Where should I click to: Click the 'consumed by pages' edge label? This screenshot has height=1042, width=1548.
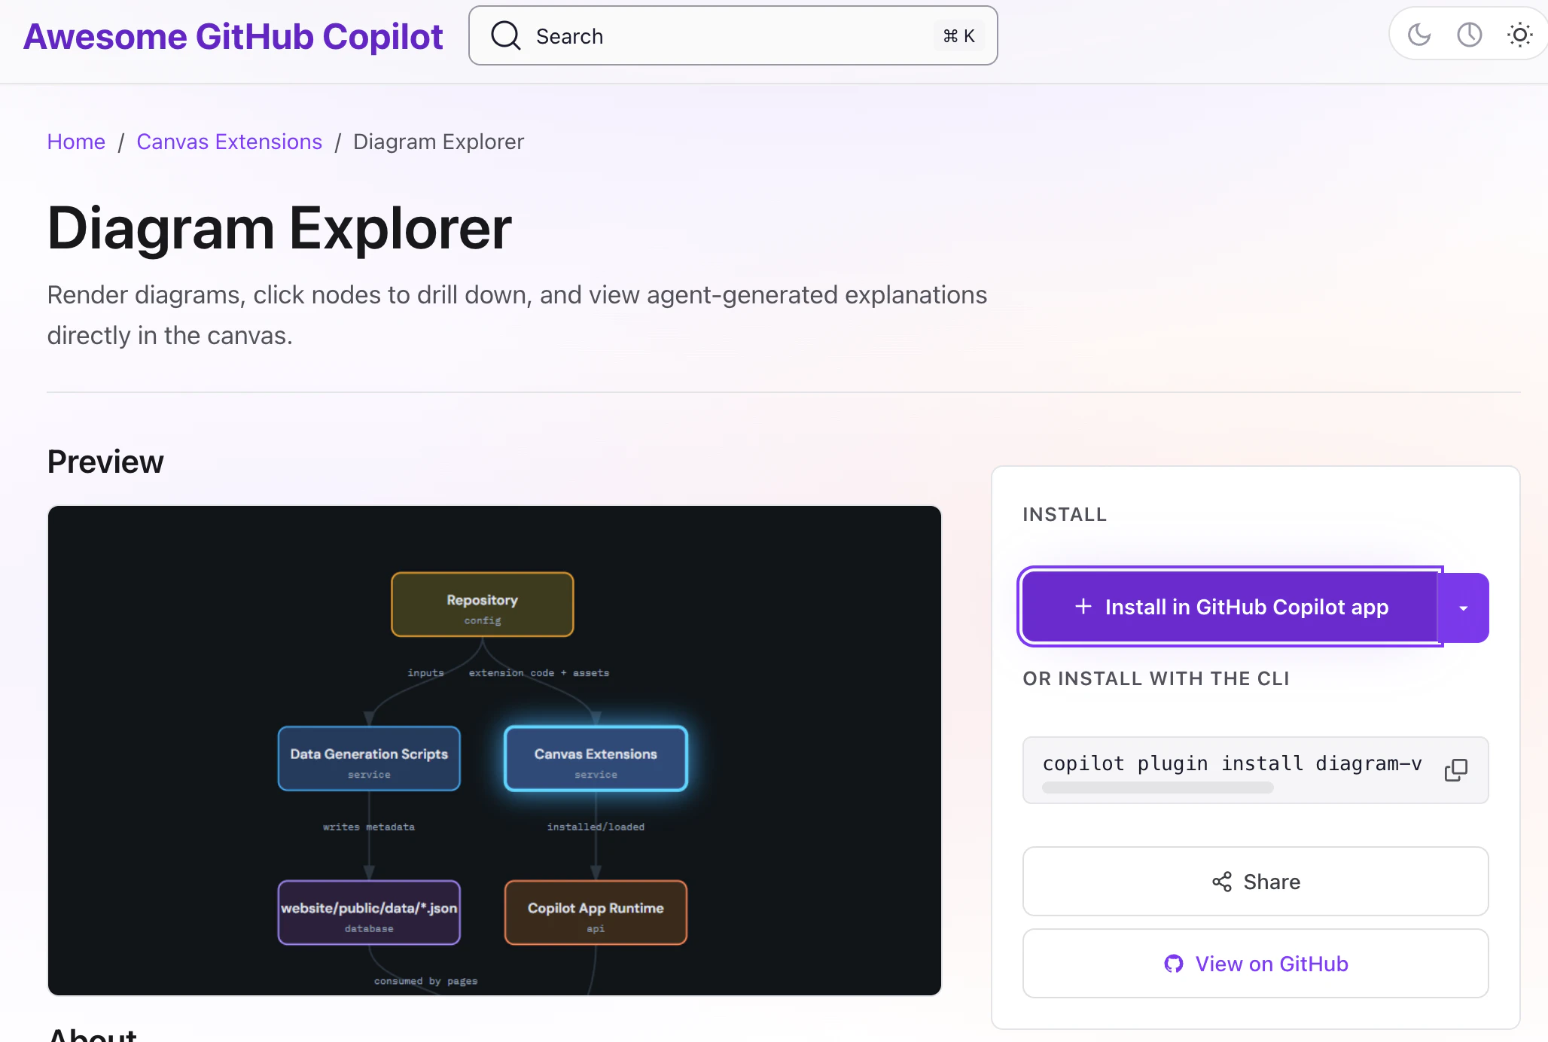coord(425,981)
